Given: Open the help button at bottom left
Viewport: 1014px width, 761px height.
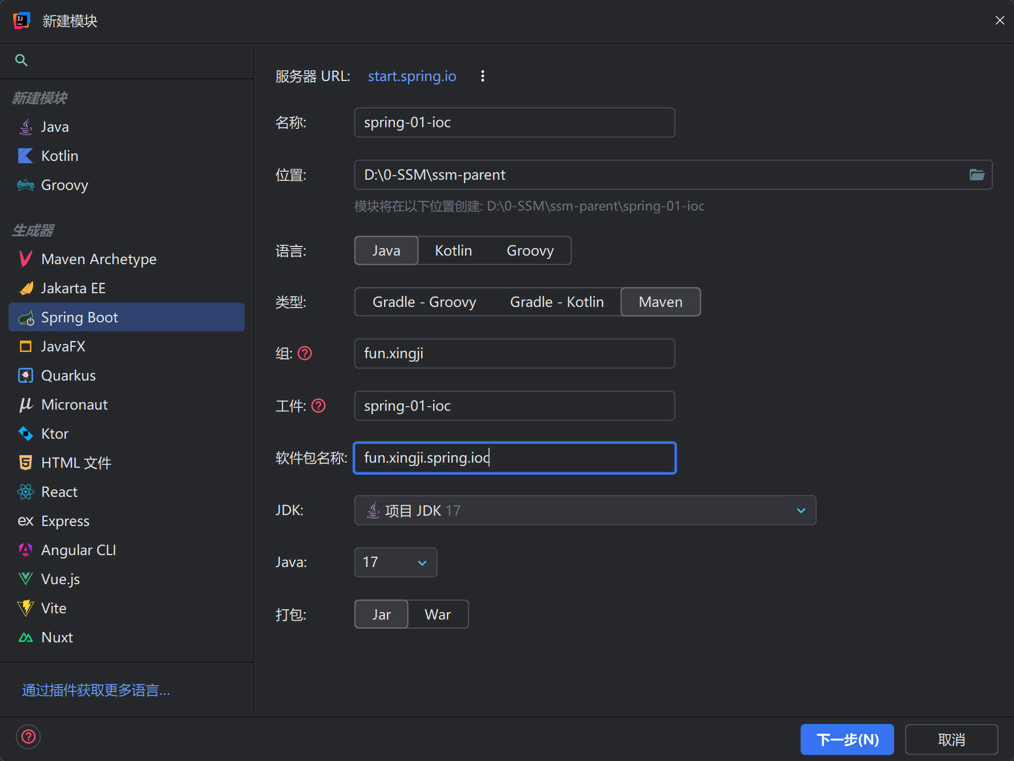Looking at the screenshot, I should point(28,737).
